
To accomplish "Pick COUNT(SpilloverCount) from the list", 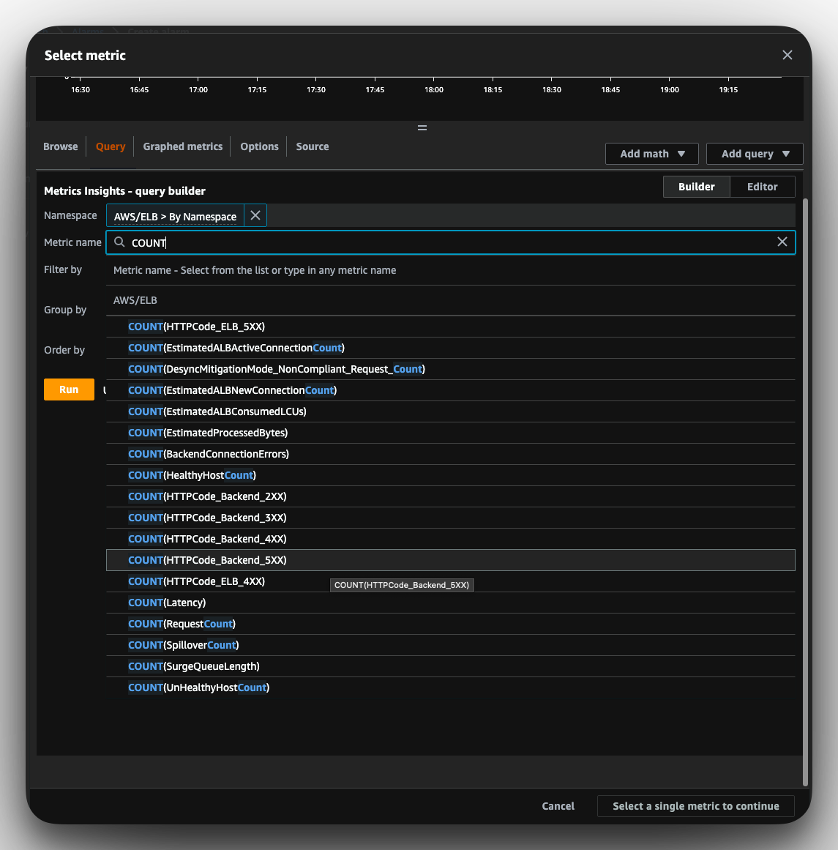I will pyautogui.click(x=450, y=645).
